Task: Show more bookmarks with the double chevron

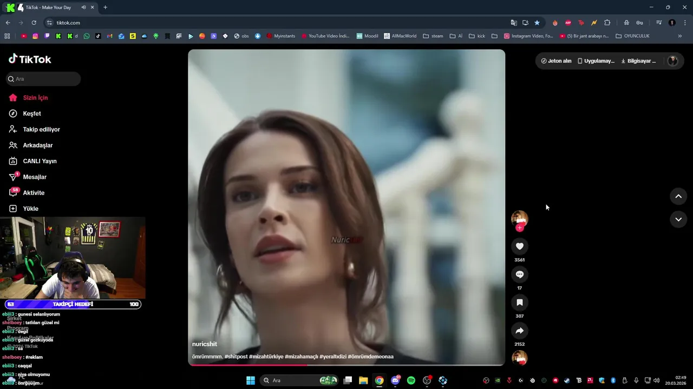Action: click(x=680, y=36)
